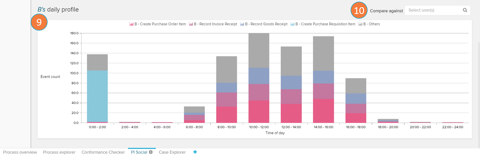The height and width of the screenshot is (156, 480).
Task: Switch to Process overview tab
Action: (x=20, y=152)
